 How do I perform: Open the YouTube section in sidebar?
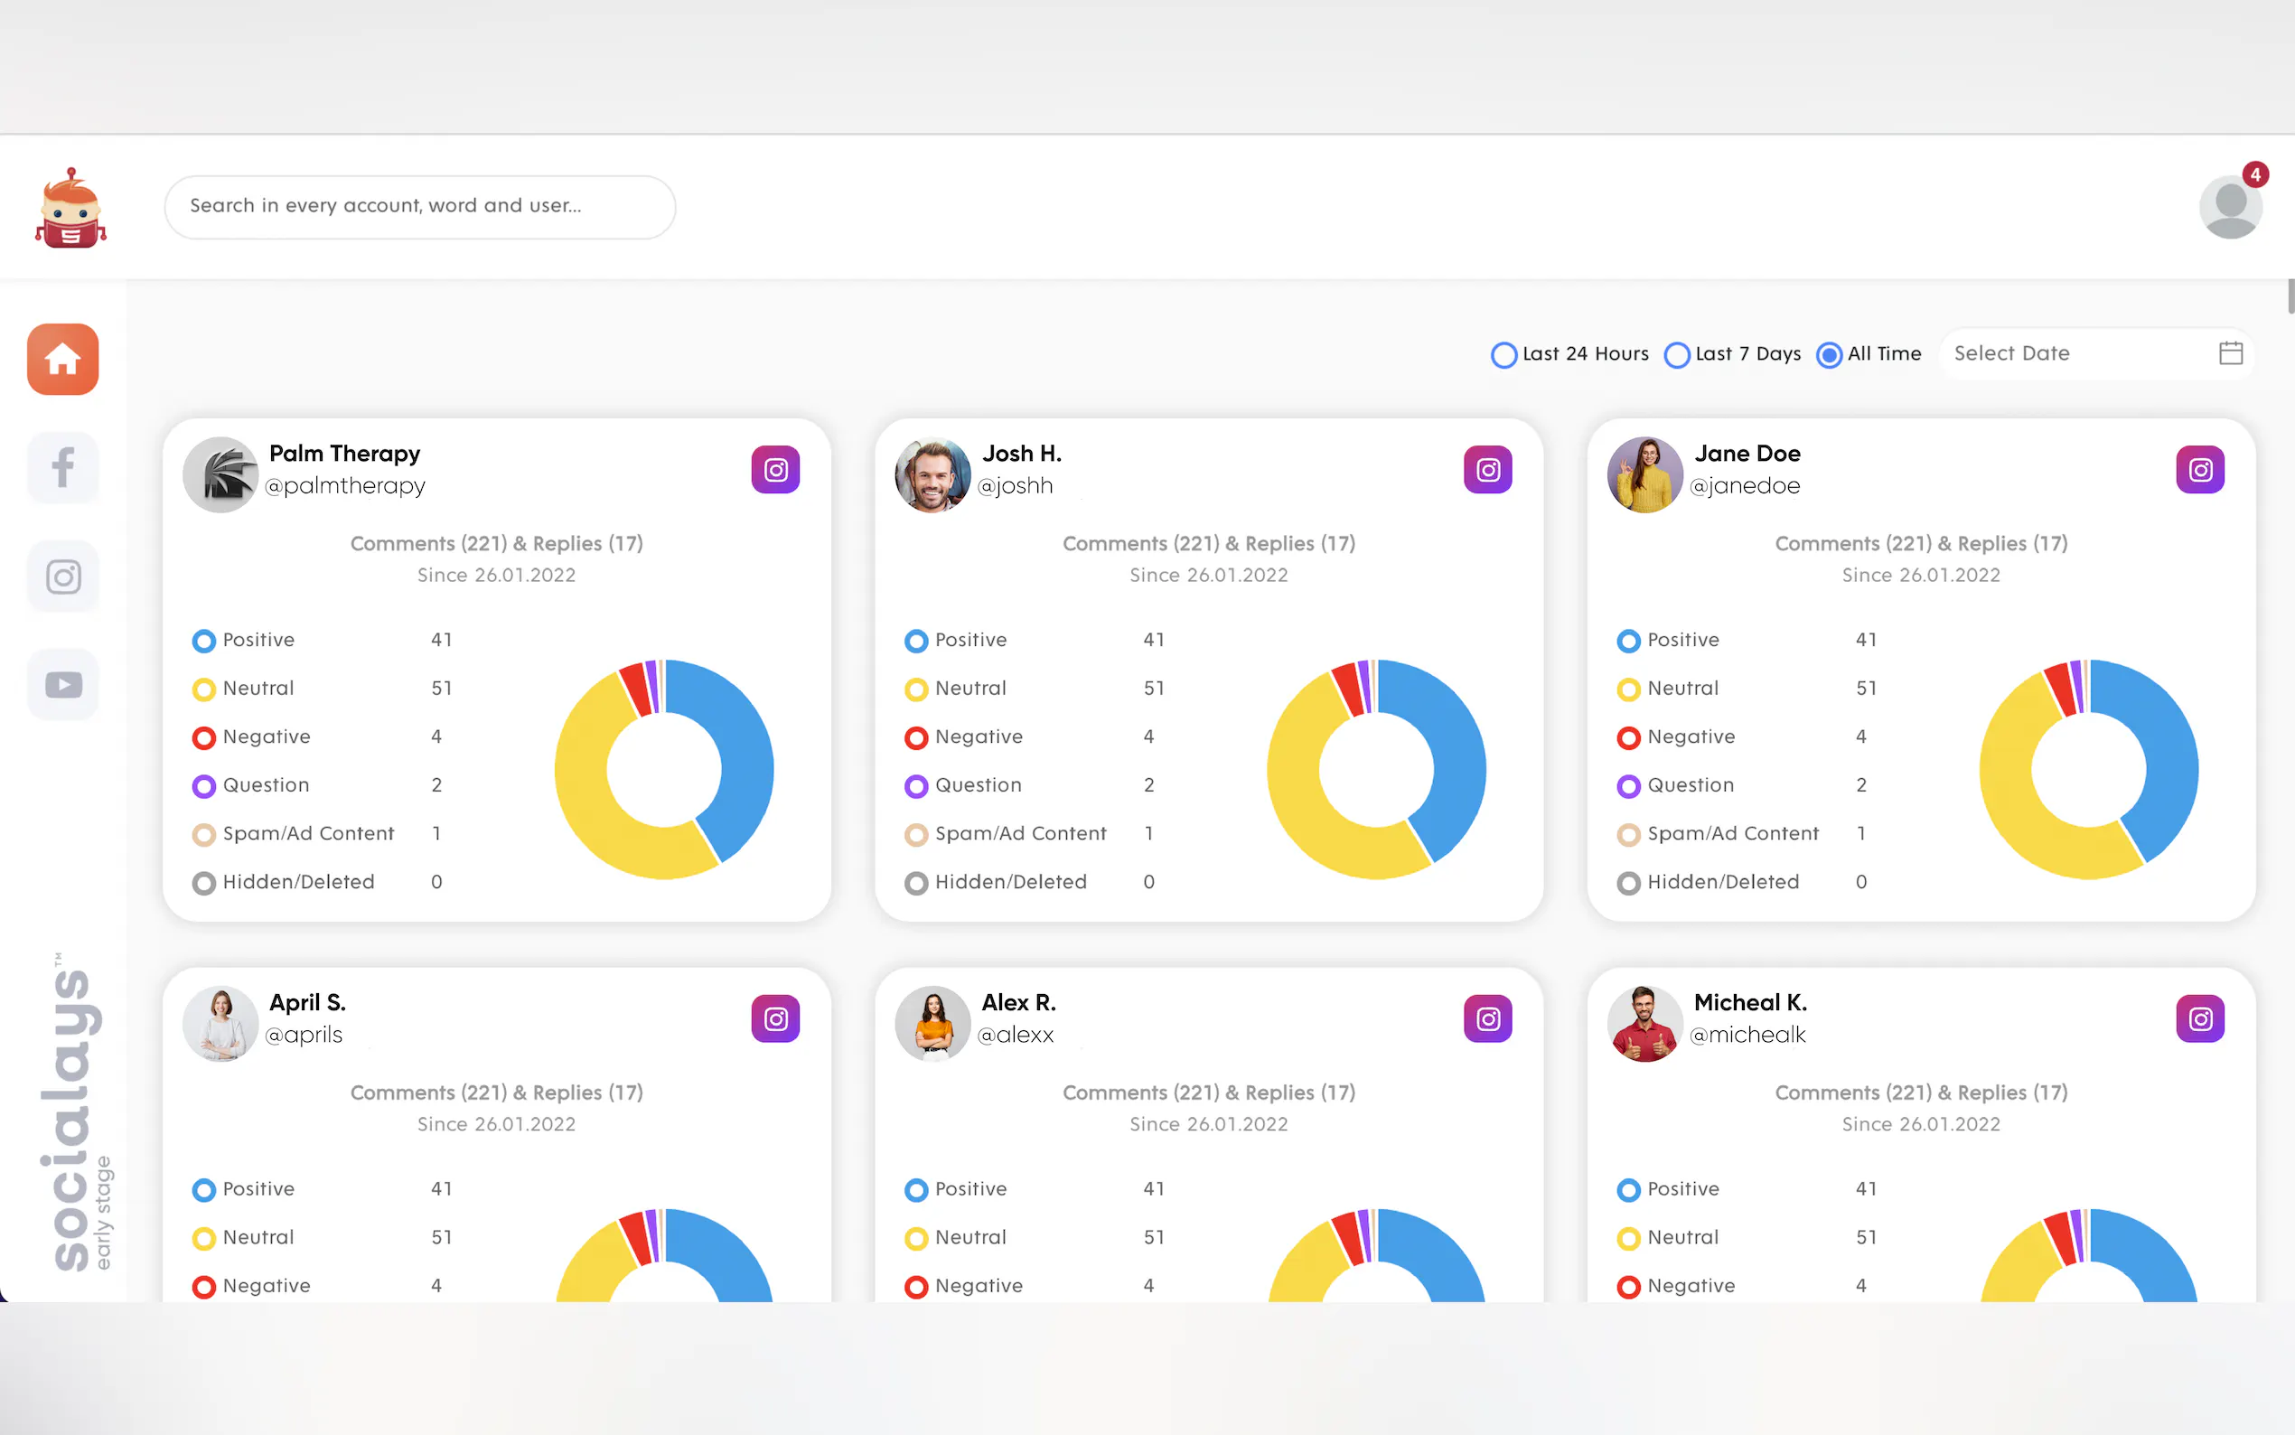tap(62, 684)
